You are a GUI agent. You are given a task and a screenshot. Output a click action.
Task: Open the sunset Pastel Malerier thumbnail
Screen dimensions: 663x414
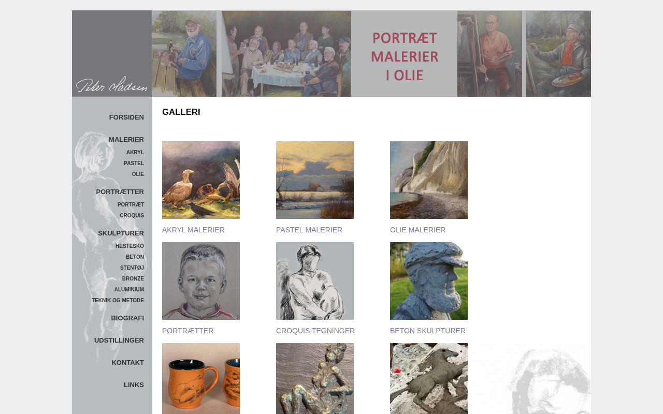coord(315,180)
